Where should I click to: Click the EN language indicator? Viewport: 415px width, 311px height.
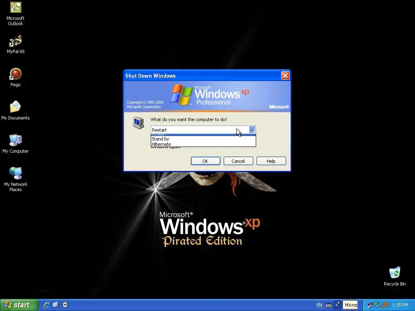319,305
